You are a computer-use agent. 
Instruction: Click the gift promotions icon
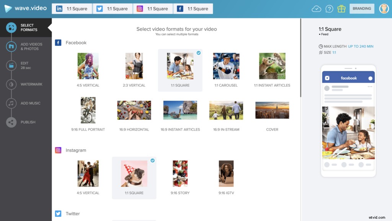341,8
